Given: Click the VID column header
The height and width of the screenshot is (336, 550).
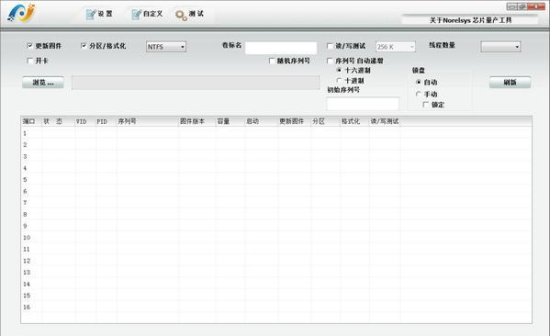Looking at the screenshot, I should coord(85,121).
